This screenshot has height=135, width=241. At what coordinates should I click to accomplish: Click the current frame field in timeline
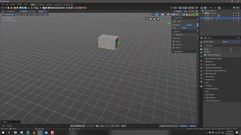tap(90, 126)
